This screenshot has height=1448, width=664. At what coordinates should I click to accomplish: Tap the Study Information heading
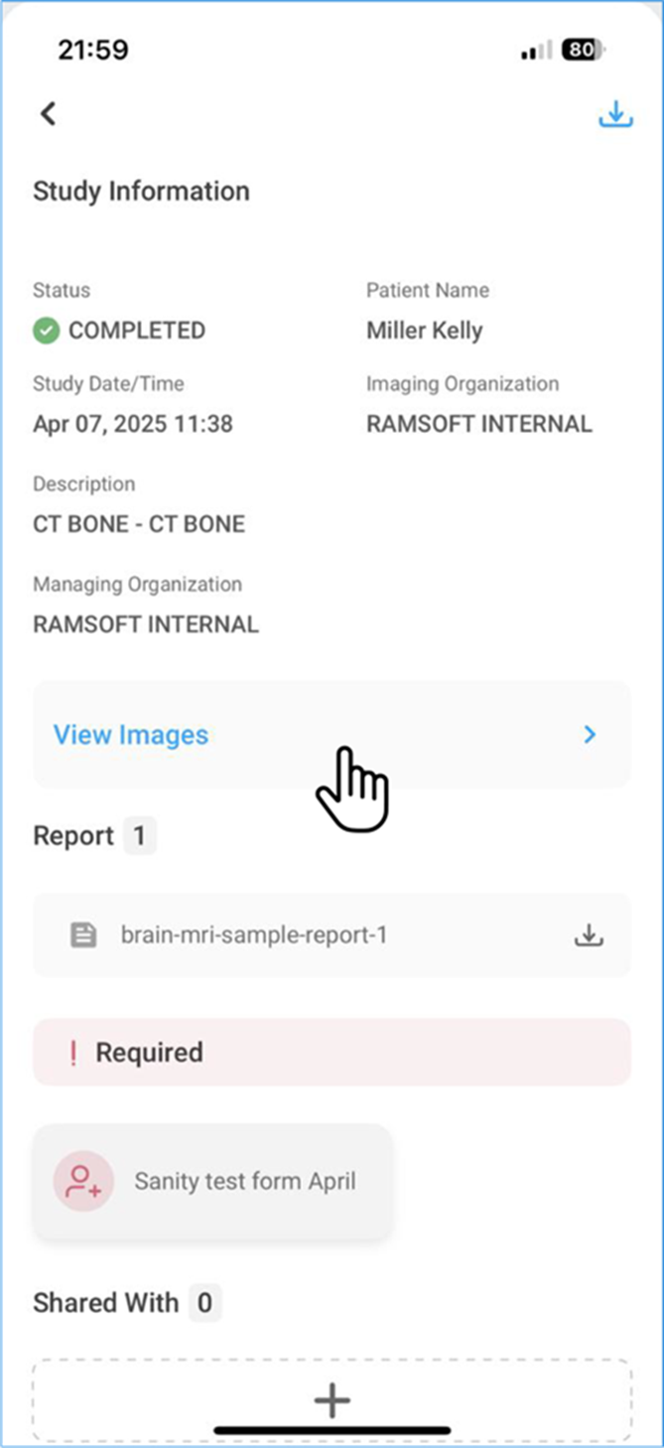click(141, 192)
